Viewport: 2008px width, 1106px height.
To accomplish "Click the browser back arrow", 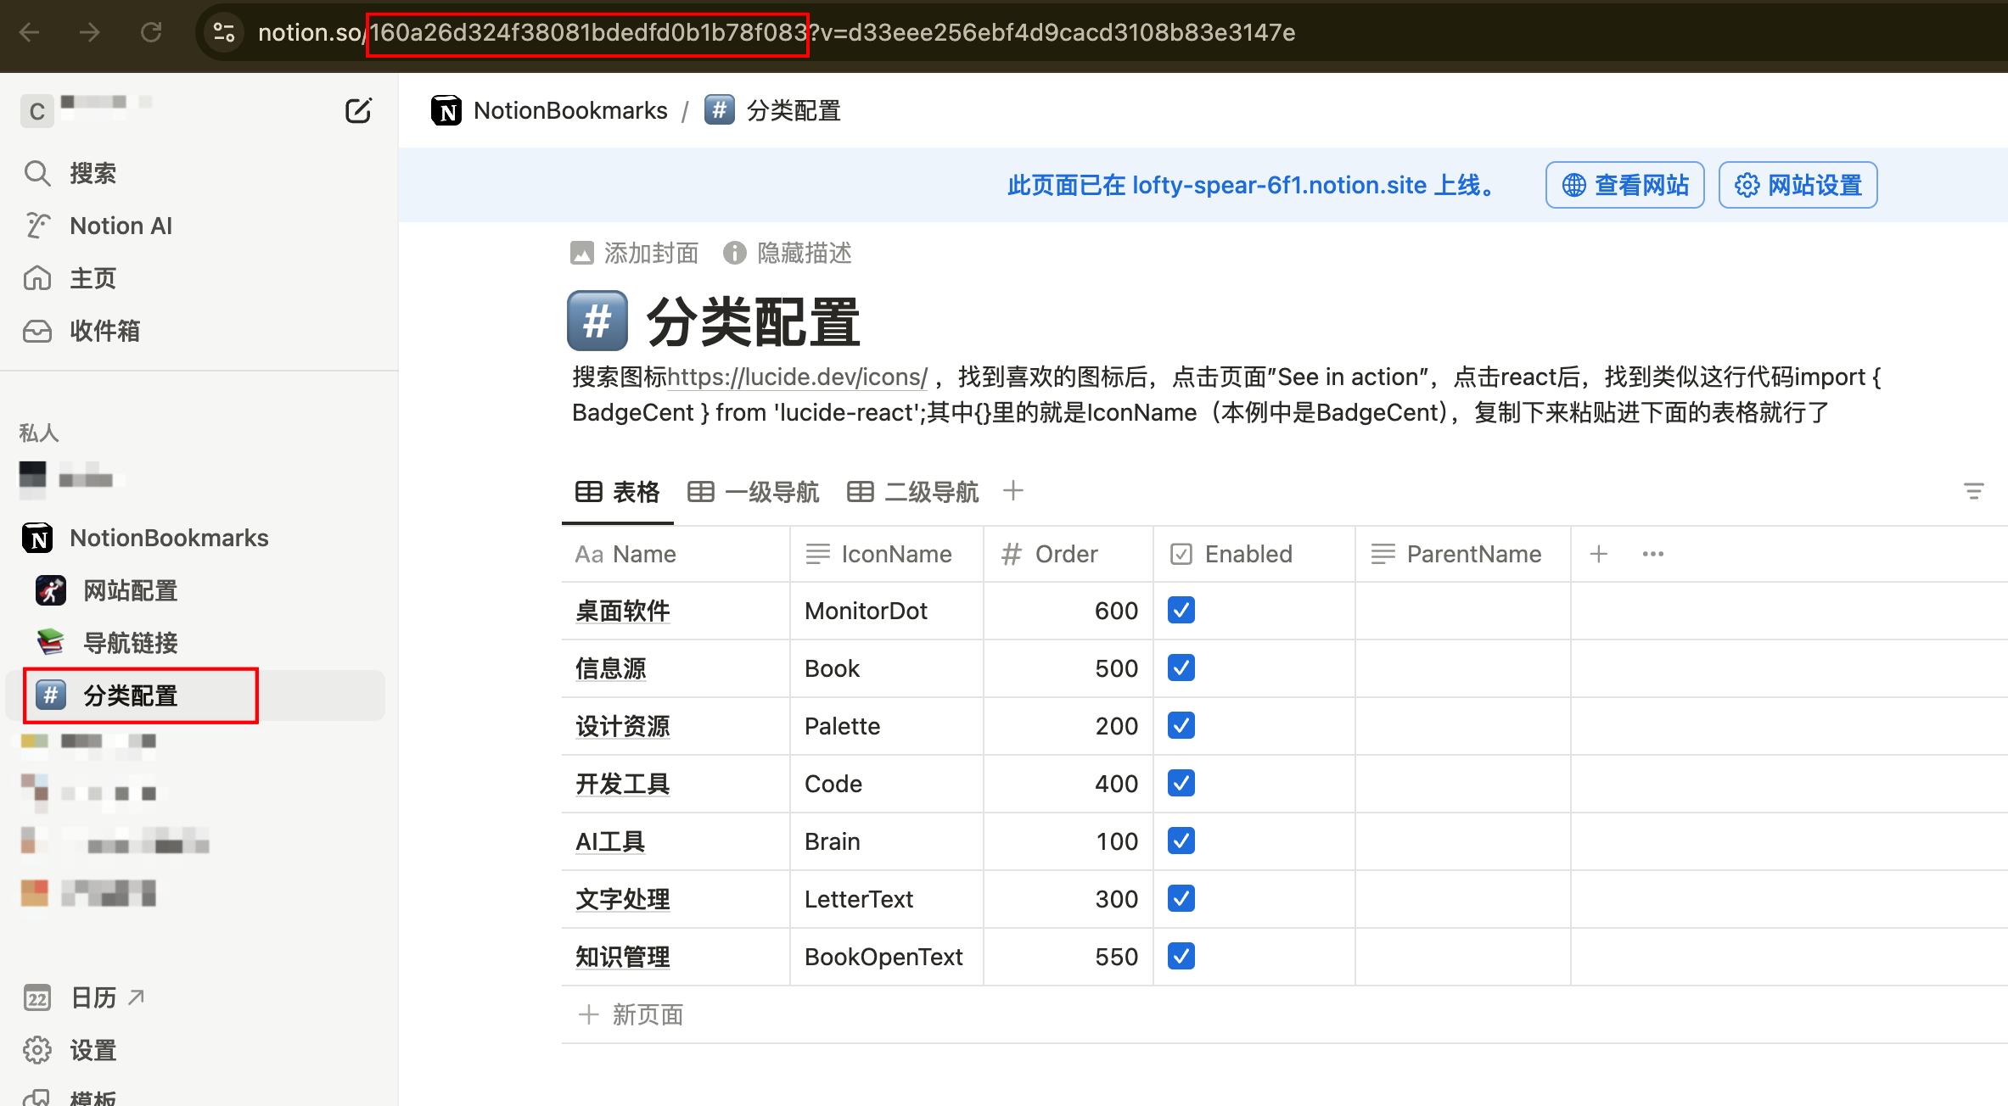I will click(30, 32).
